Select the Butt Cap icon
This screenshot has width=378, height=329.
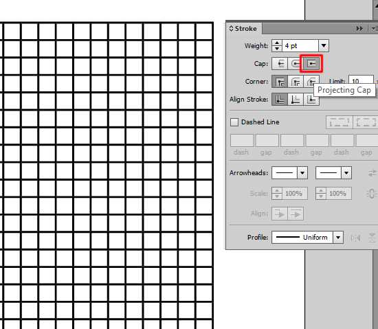pos(280,64)
